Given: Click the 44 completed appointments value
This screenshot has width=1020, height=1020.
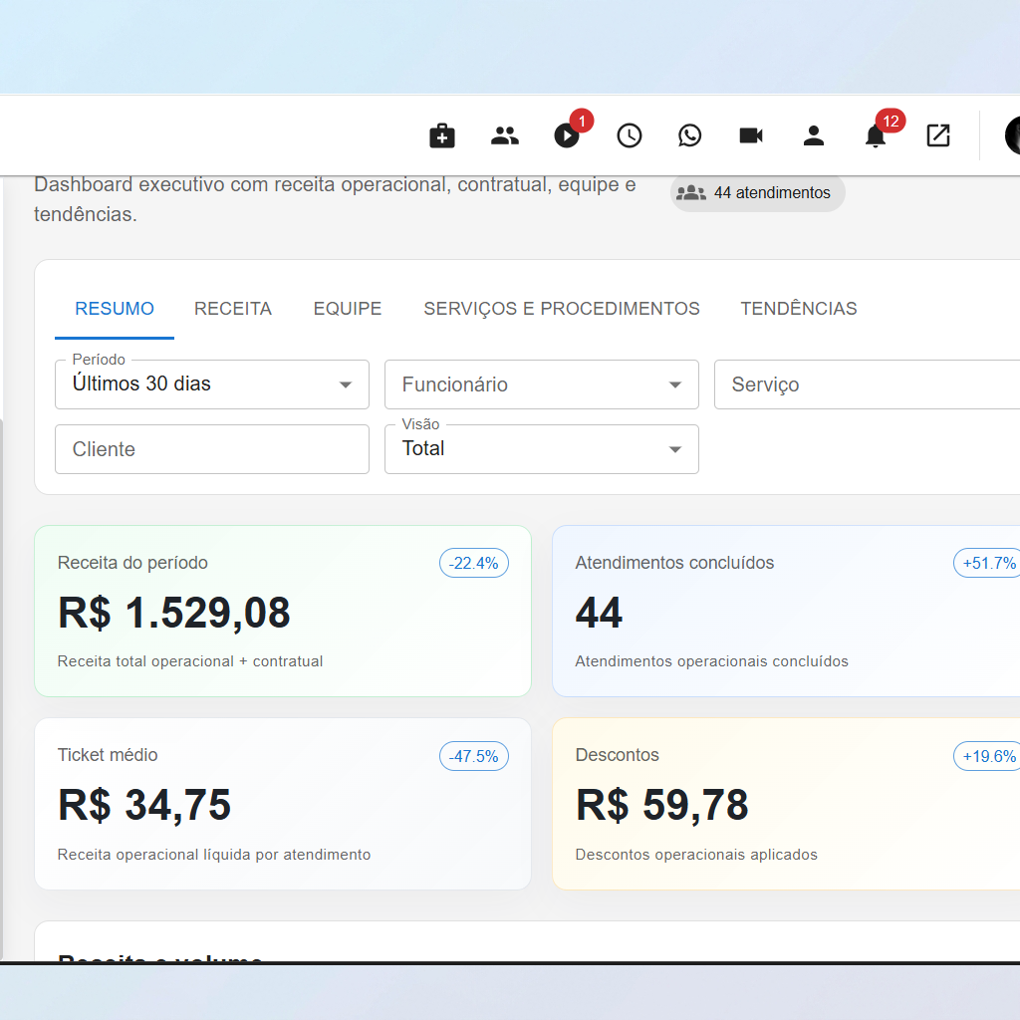Looking at the screenshot, I should pyautogui.click(x=599, y=613).
